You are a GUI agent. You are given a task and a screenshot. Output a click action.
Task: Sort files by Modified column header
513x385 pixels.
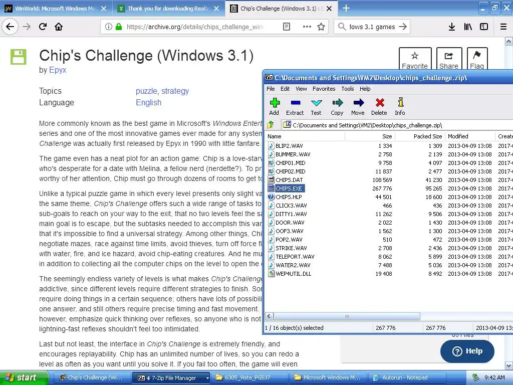(470, 136)
